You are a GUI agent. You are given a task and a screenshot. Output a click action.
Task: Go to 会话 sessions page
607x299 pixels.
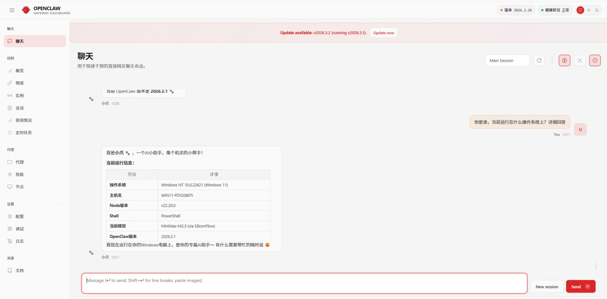(x=35, y=108)
